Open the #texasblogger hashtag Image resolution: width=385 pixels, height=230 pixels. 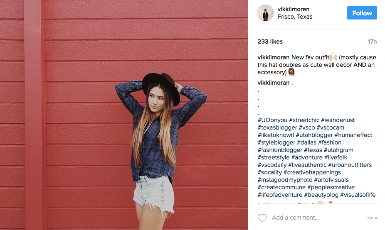(x=277, y=127)
